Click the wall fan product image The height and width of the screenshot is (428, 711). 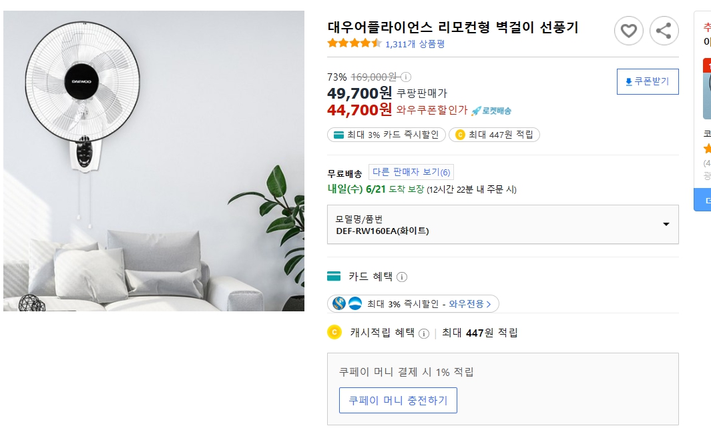pos(154,161)
